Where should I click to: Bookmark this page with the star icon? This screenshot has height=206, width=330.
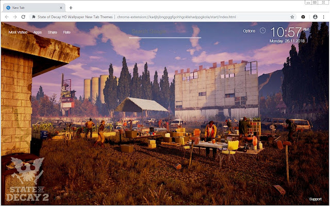292,17
